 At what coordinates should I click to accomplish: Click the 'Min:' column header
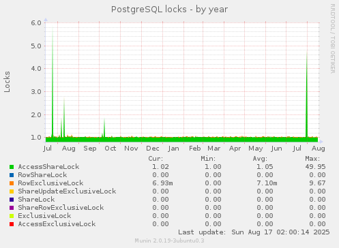(x=208, y=159)
